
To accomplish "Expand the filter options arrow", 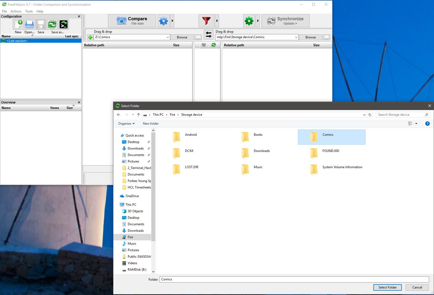I will click(x=217, y=21).
